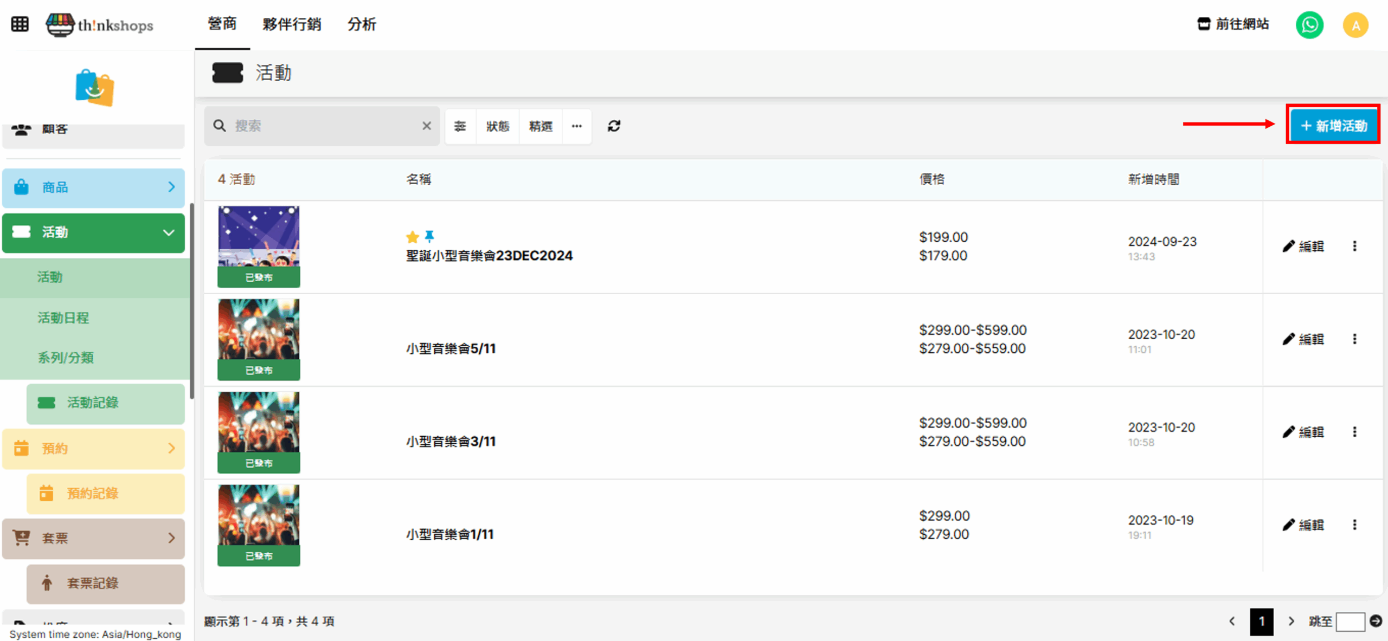Click the 新增活動 button

(x=1333, y=126)
